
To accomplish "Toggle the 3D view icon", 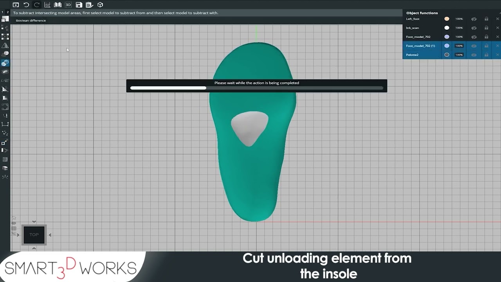I will click(68, 5).
